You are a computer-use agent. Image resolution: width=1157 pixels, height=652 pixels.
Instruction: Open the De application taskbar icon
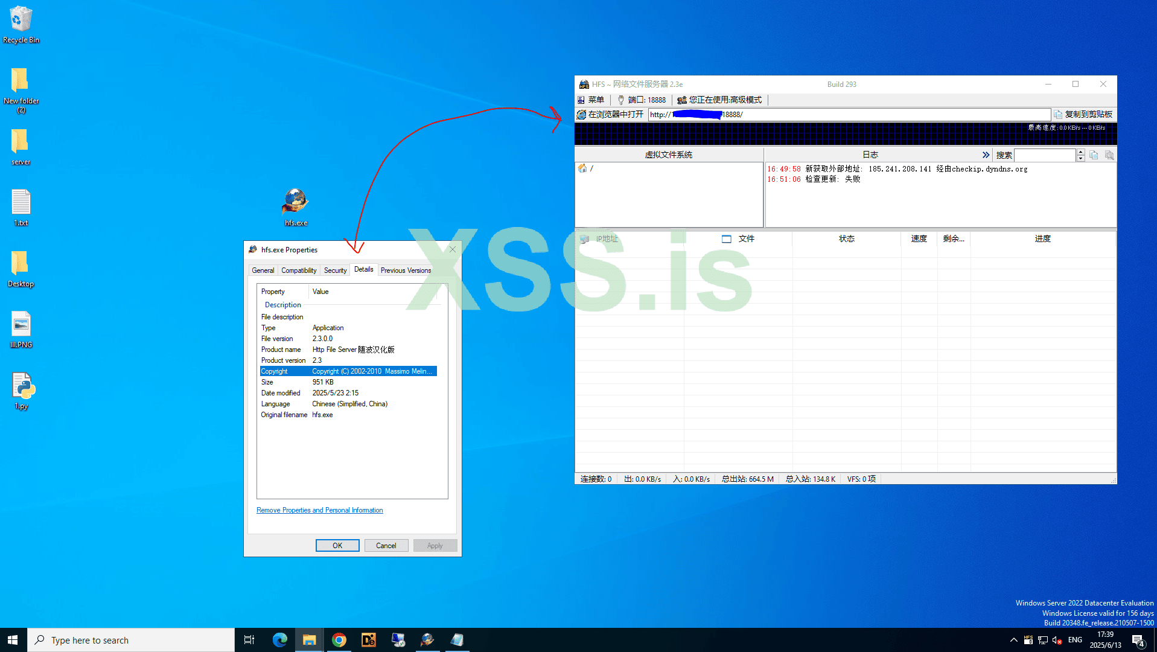tap(369, 640)
